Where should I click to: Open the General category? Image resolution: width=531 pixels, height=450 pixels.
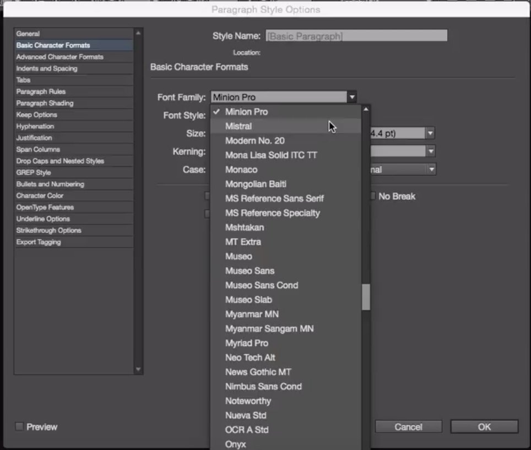[74, 34]
